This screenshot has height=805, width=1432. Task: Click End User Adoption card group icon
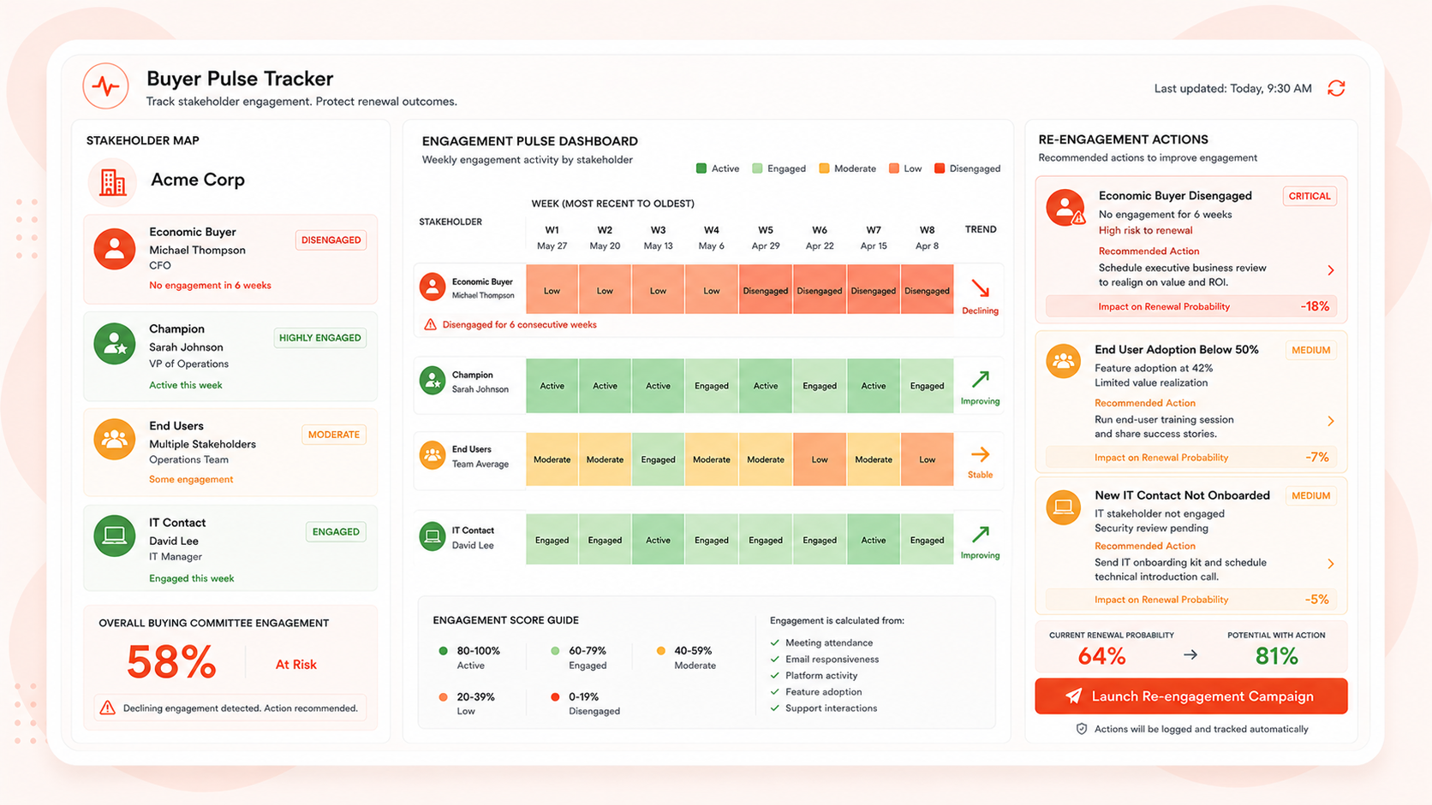[x=1064, y=360]
